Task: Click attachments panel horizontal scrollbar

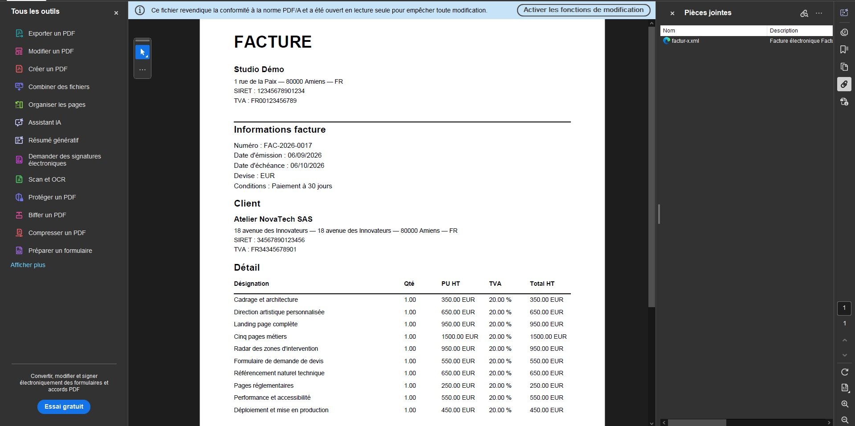Action: tap(697, 422)
